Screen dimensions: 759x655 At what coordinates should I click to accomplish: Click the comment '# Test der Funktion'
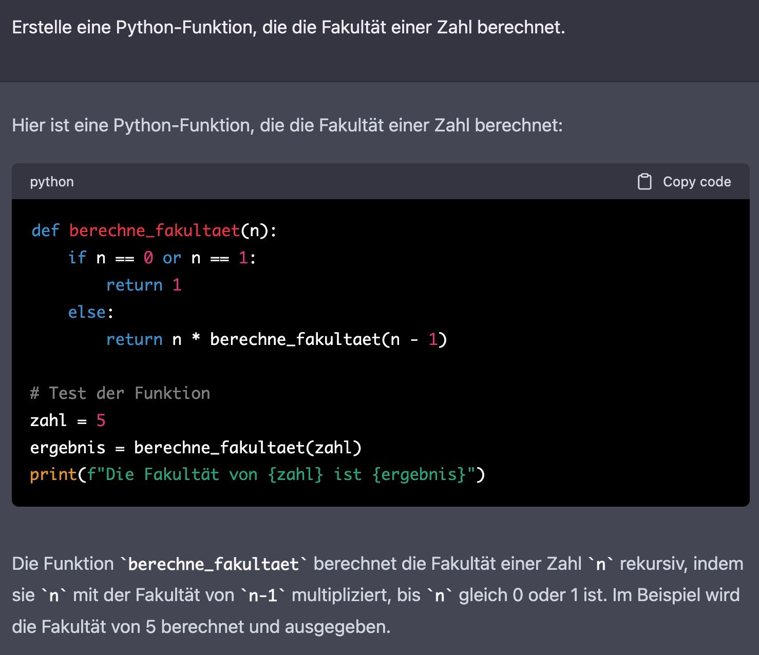click(120, 393)
